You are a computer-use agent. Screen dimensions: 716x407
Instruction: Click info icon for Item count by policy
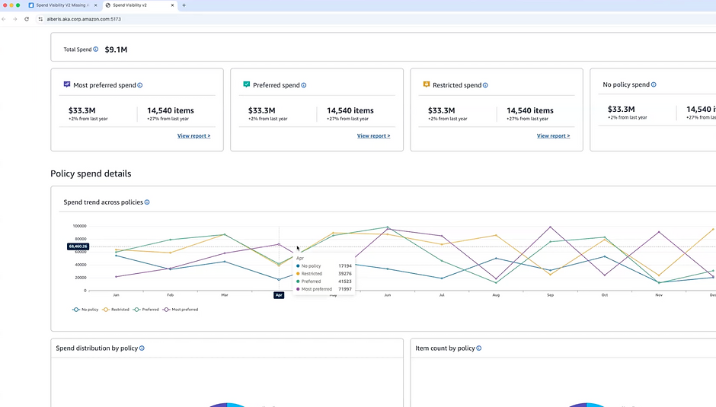coord(479,348)
